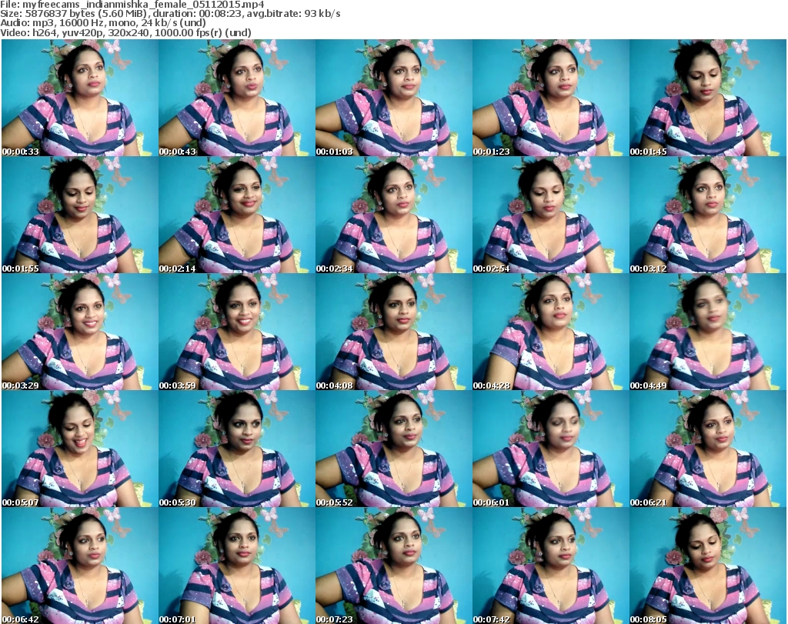The image size is (788, 624).
Task: Pick the 00:04:49 video frame
Action: click(708, 332)
